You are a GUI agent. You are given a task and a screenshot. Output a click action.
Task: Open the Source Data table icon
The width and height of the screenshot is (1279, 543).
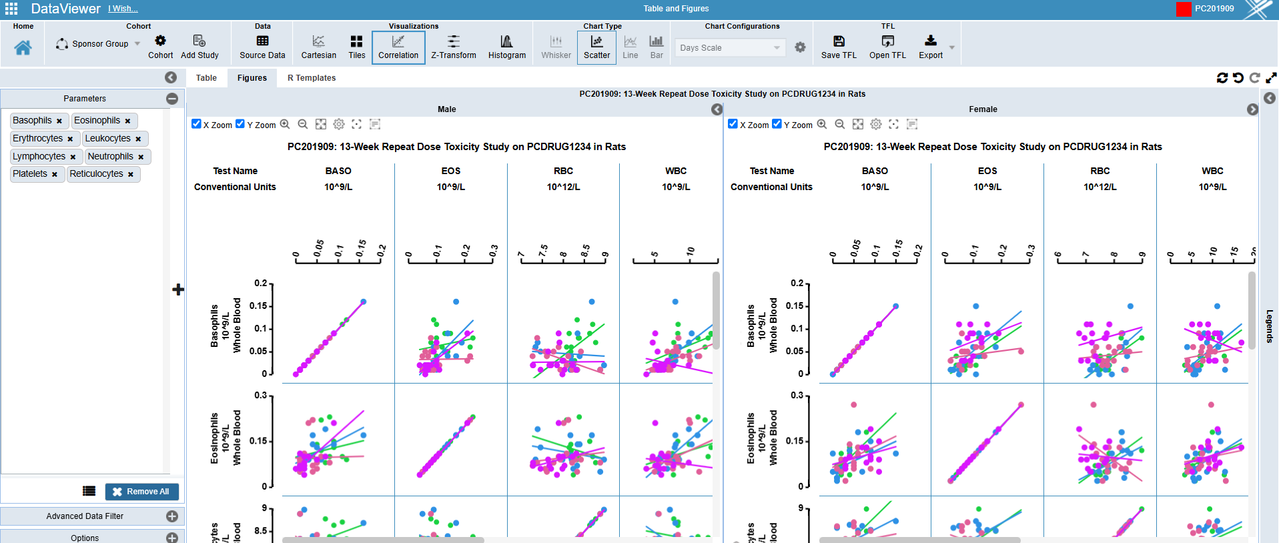pos(262,41)
